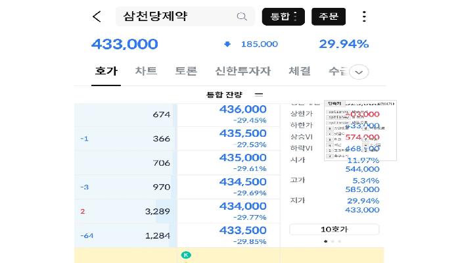Click the blue down-arrow price change icon

click(x=227, y=44)
